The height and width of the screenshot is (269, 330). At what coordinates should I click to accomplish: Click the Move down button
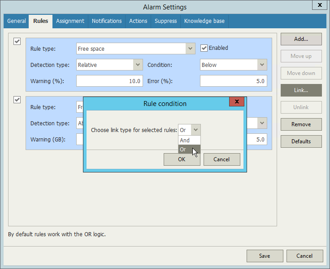pyautogui.click(x=301, y=73)
